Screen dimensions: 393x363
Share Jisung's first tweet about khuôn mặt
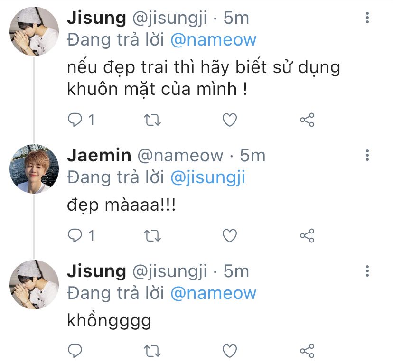(307, 120)
